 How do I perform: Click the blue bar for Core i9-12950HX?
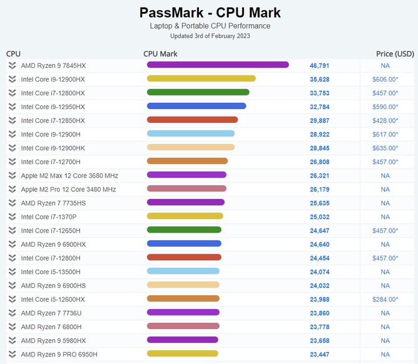197,106
